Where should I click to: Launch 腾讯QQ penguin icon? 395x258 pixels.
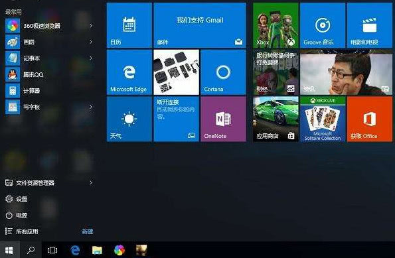[x=13, y=74]
